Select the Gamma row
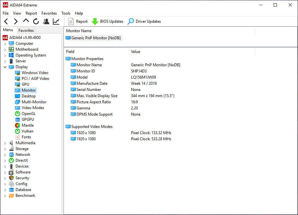 click(x=125, y=108)
